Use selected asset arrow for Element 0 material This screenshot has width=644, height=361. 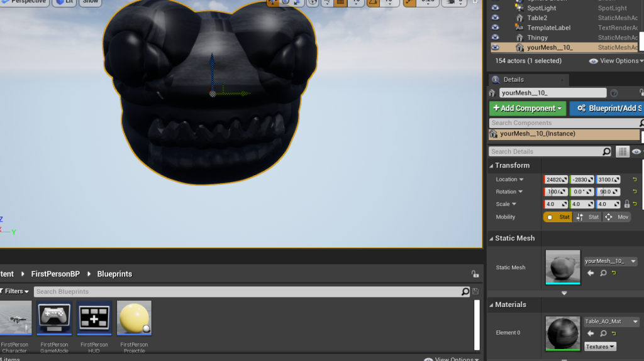pyautogui.click(x=591, y=333)
